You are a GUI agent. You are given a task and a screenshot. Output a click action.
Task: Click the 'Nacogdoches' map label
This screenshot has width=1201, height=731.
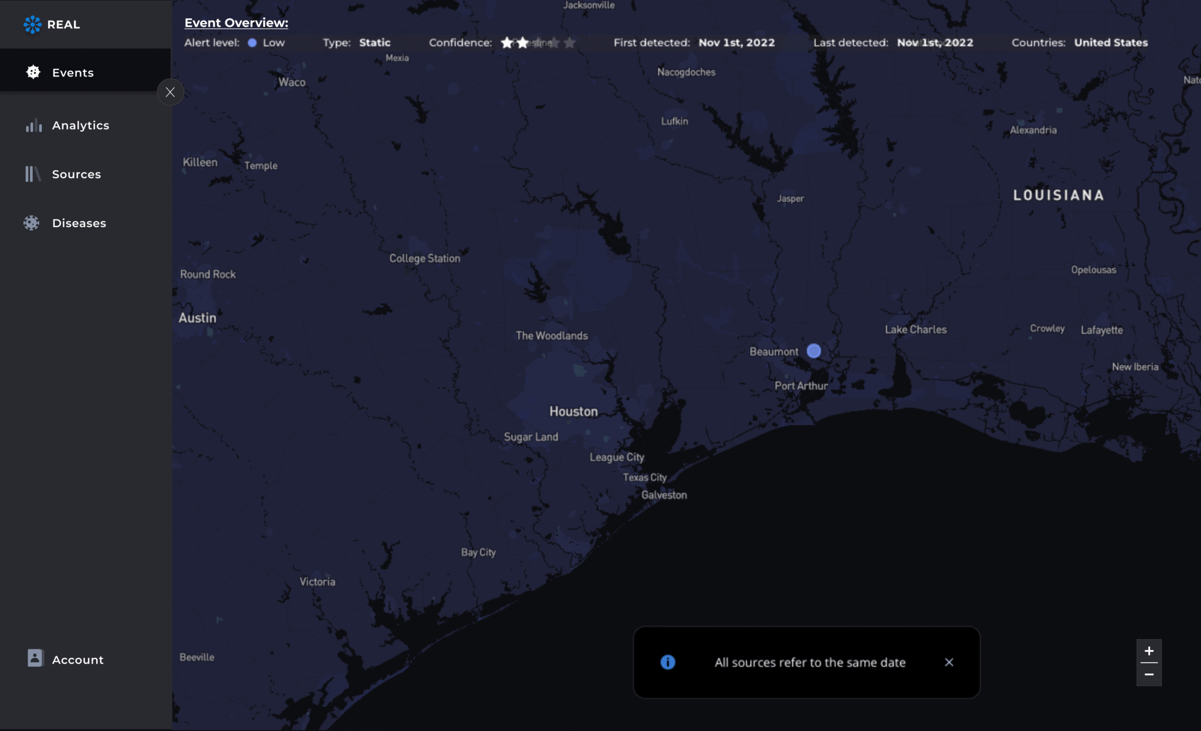686,72
